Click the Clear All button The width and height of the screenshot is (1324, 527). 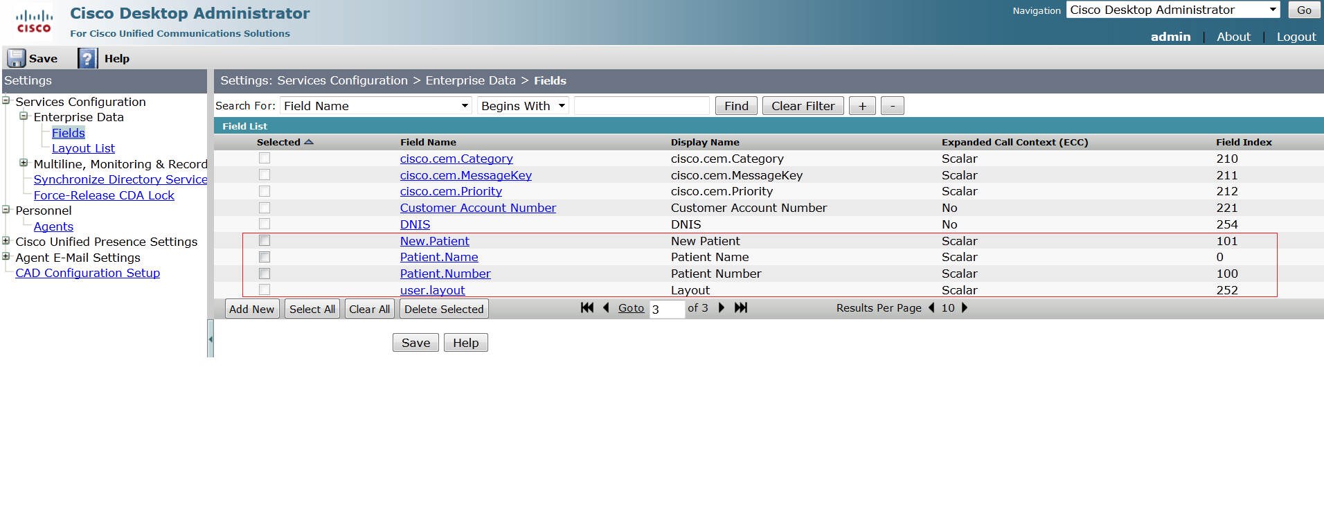pos(370,309)
